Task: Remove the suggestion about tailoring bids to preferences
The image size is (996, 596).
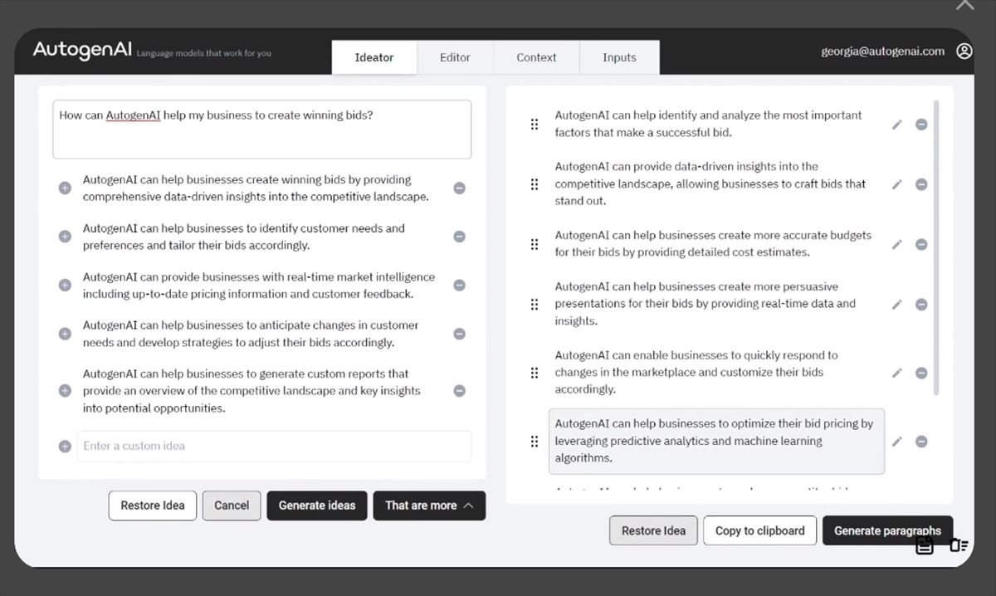Action: (459, 237)
